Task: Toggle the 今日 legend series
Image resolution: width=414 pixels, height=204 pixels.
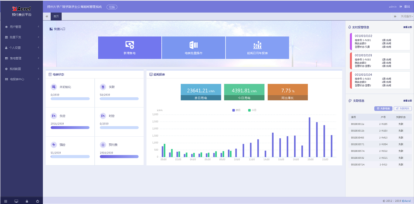Action: pyautogui.click(x=252, y=110)
